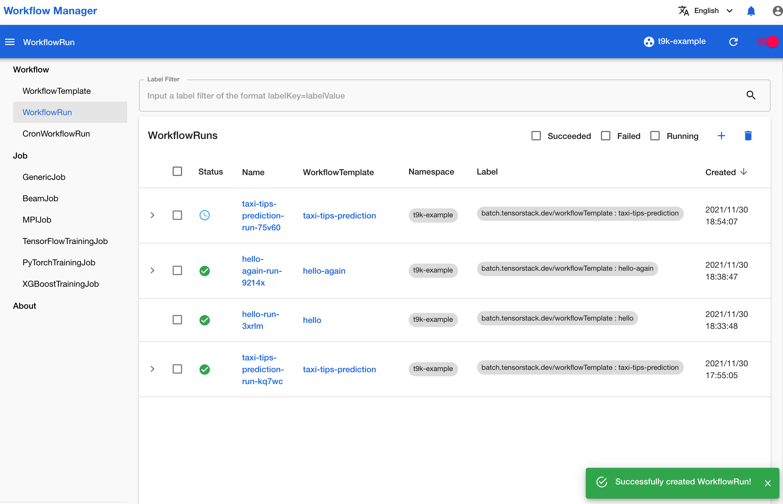Check the Succeeded filter checkbox

point(536,135)
